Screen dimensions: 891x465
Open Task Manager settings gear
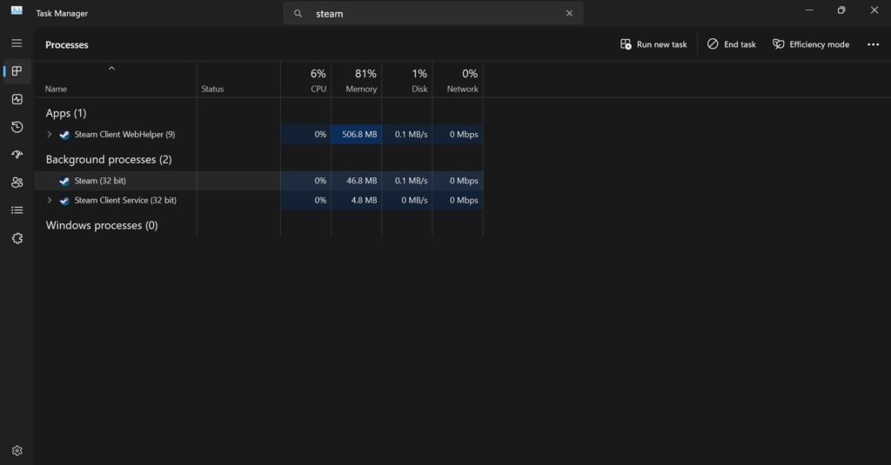click(x=17, y=450)
